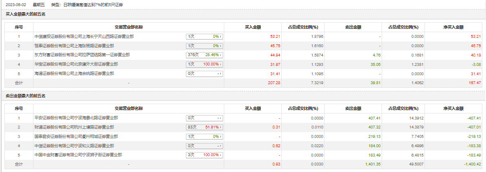Open 中信建投证券上海长宁天山西路证券营业部 link
The height and width of the screenshot is (172, 486).
[x=84, y=37]
